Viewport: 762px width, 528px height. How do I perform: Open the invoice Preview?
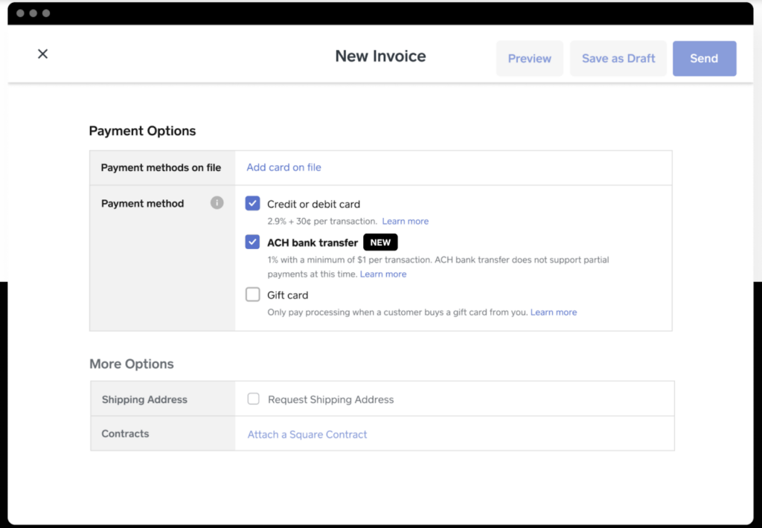pyautogui.click(x=529, y=59)
